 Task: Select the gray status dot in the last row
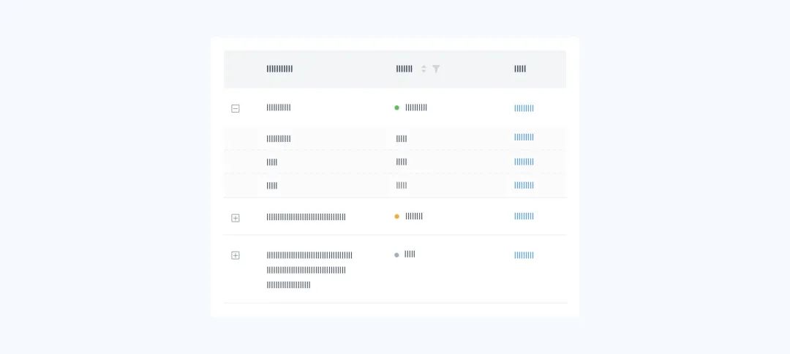[x=396, y=255]
